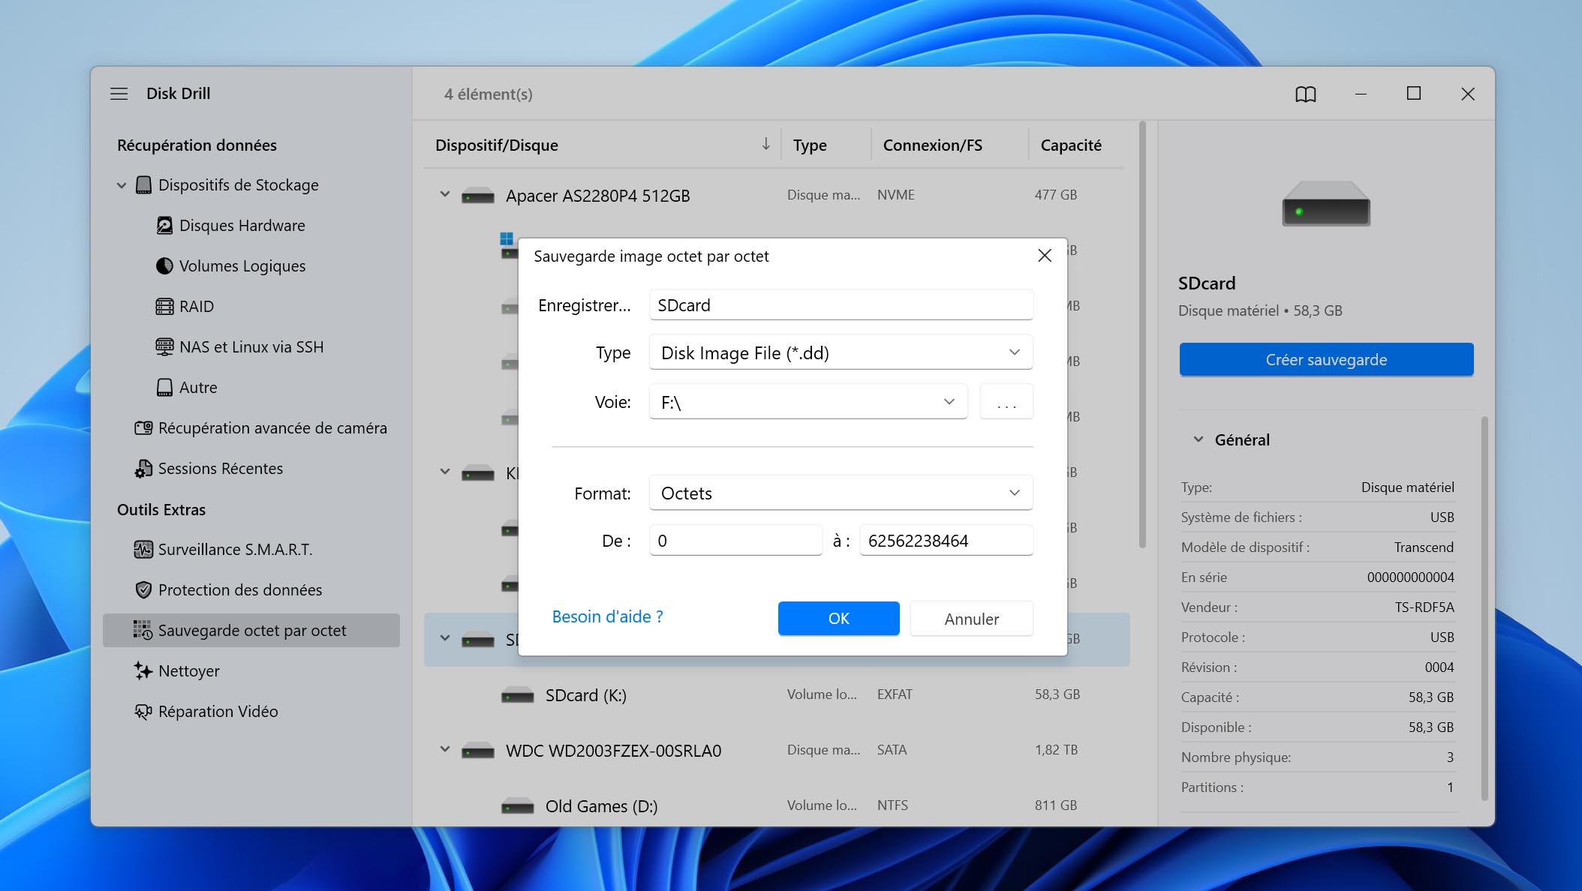Confirm the dialog with OK
This screenshot has width=1582, height=891.
tap(838, 619)
